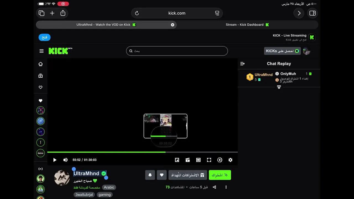Enable the mini player mode
354x199 pixels.
click(177, 160)
